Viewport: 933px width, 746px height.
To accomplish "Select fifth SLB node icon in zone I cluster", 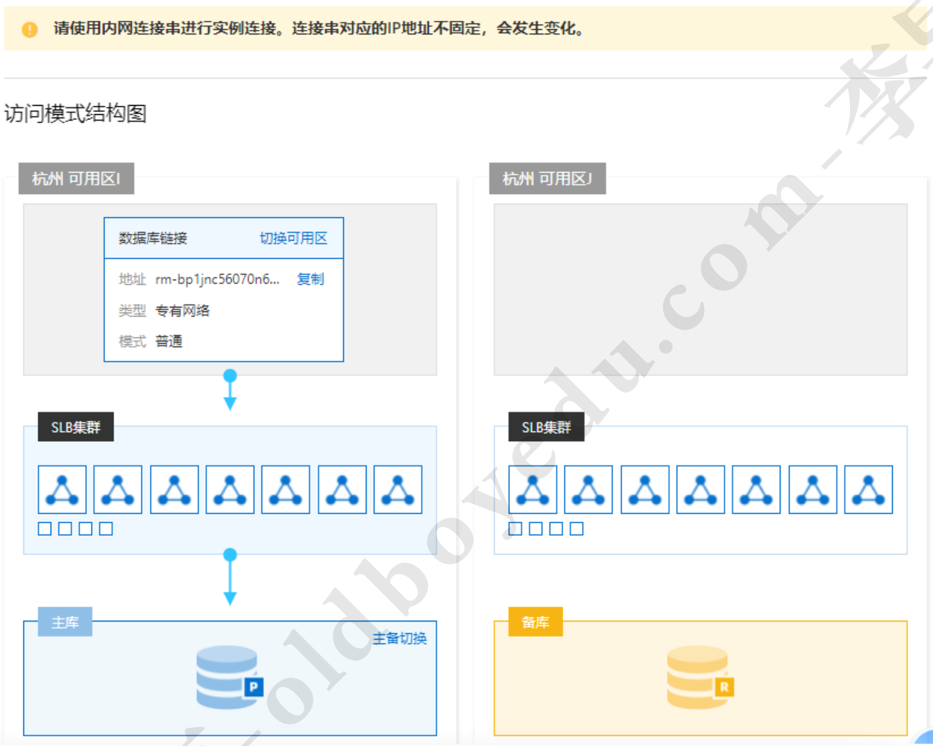I will point(286,490).
